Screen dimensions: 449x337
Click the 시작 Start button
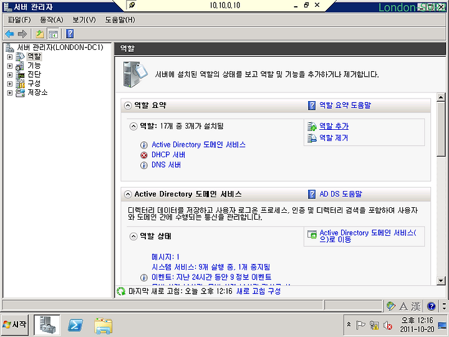click(x=14, y=325)
